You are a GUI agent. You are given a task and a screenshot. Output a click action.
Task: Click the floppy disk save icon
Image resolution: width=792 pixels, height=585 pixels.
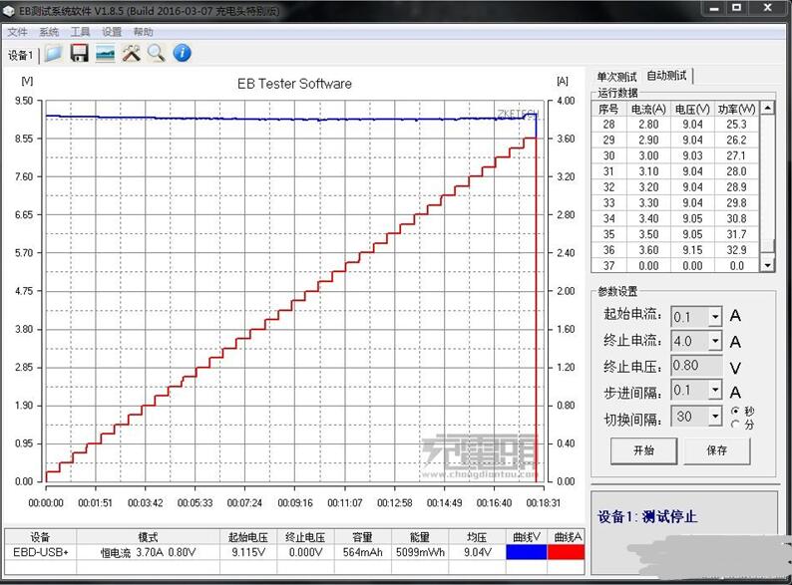click(79, 54)
